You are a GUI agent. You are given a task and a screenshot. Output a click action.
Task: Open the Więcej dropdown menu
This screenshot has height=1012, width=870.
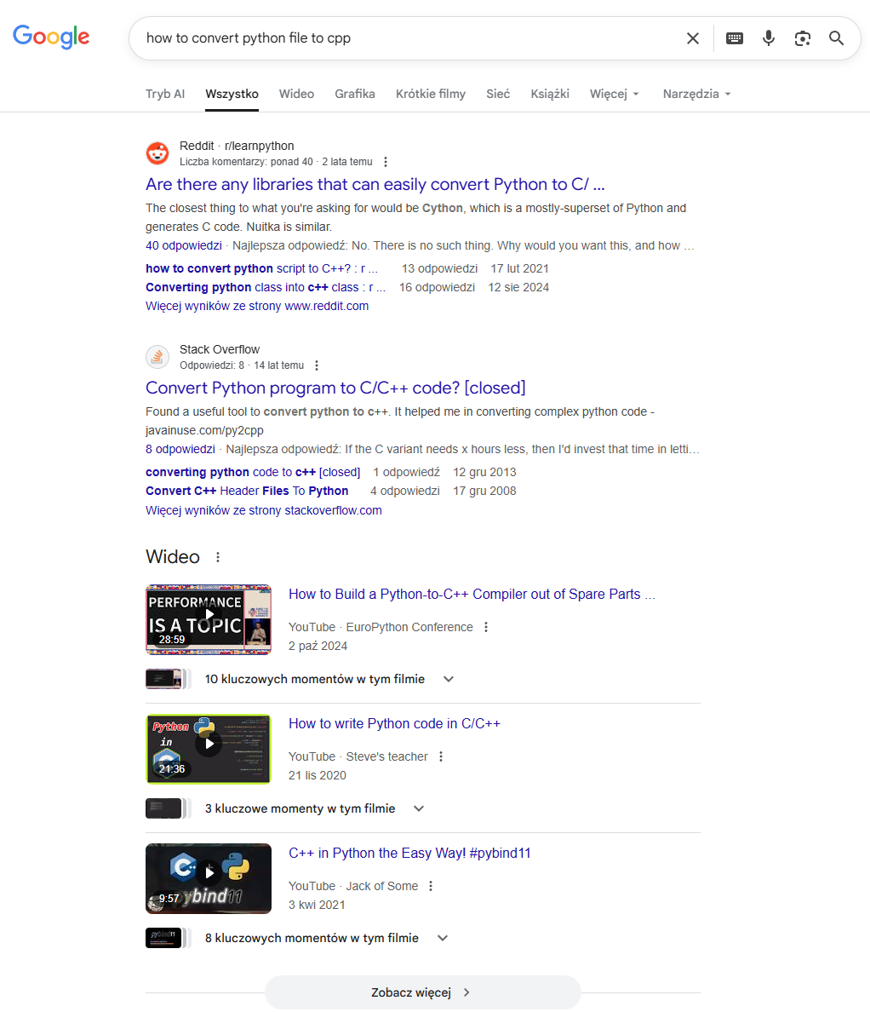point(614,94)
